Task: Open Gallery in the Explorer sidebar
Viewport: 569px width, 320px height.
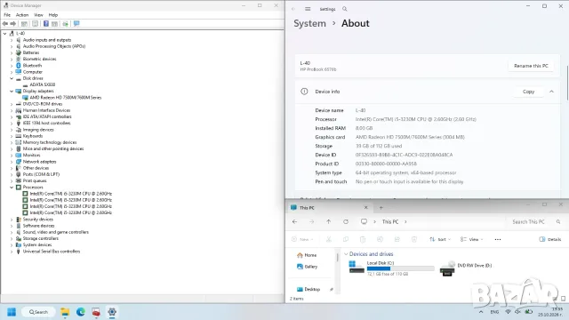Action: coord(308,267)
